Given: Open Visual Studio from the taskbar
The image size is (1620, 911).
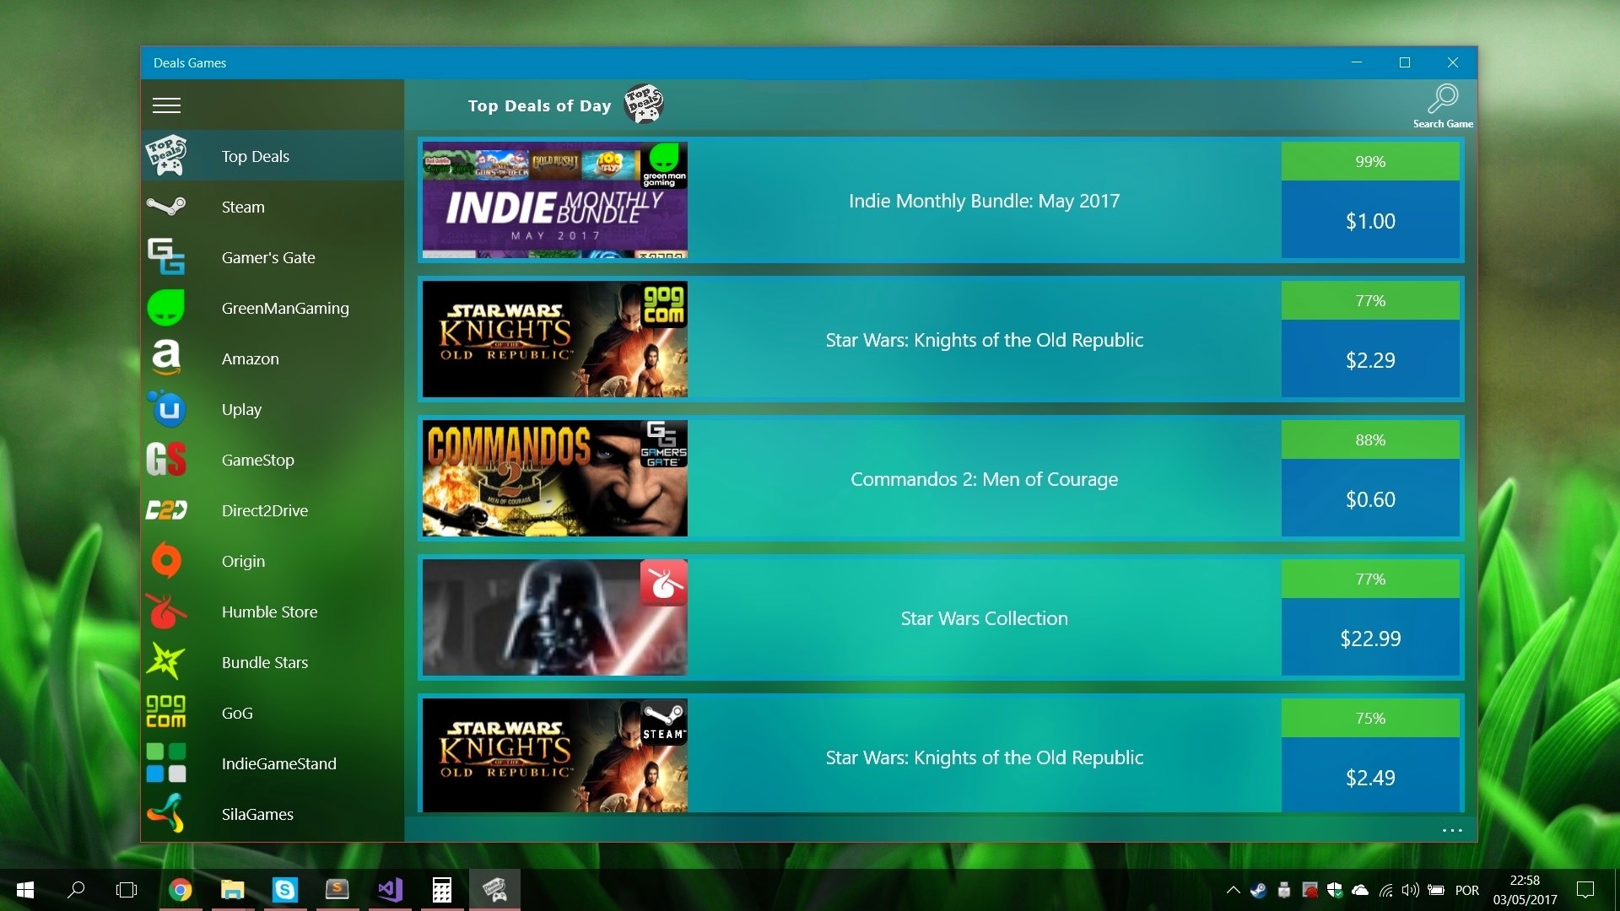Looking at the screenshot, I should (390, 890).
